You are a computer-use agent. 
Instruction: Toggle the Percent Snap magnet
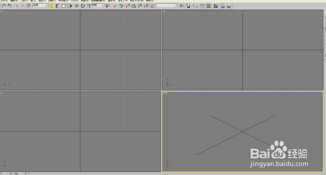(140, 6)
